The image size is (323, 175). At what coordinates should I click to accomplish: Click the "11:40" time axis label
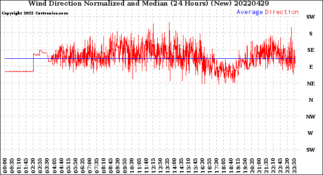[146, 166]
